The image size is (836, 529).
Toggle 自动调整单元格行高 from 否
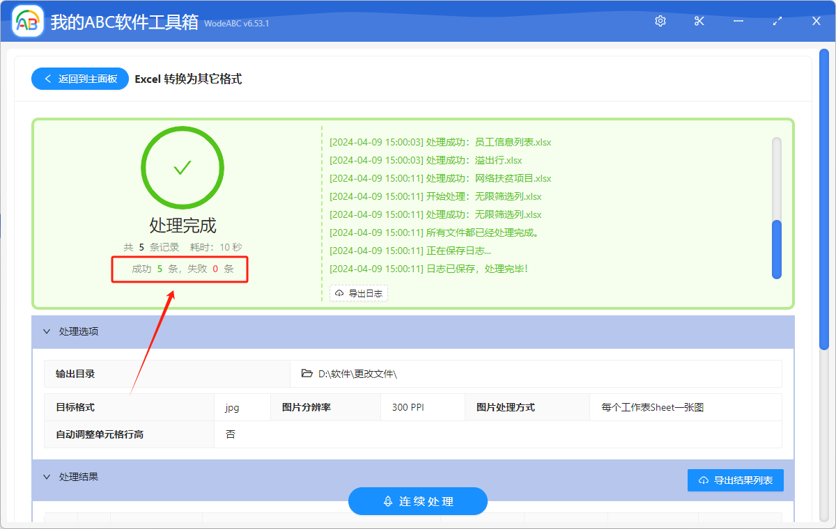[231, 434]
